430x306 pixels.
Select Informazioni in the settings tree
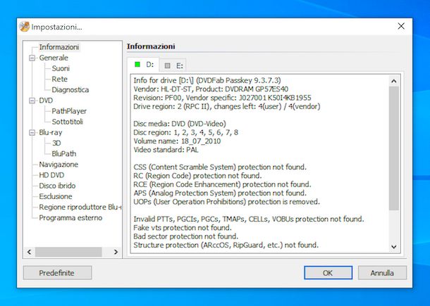point(59,47)
